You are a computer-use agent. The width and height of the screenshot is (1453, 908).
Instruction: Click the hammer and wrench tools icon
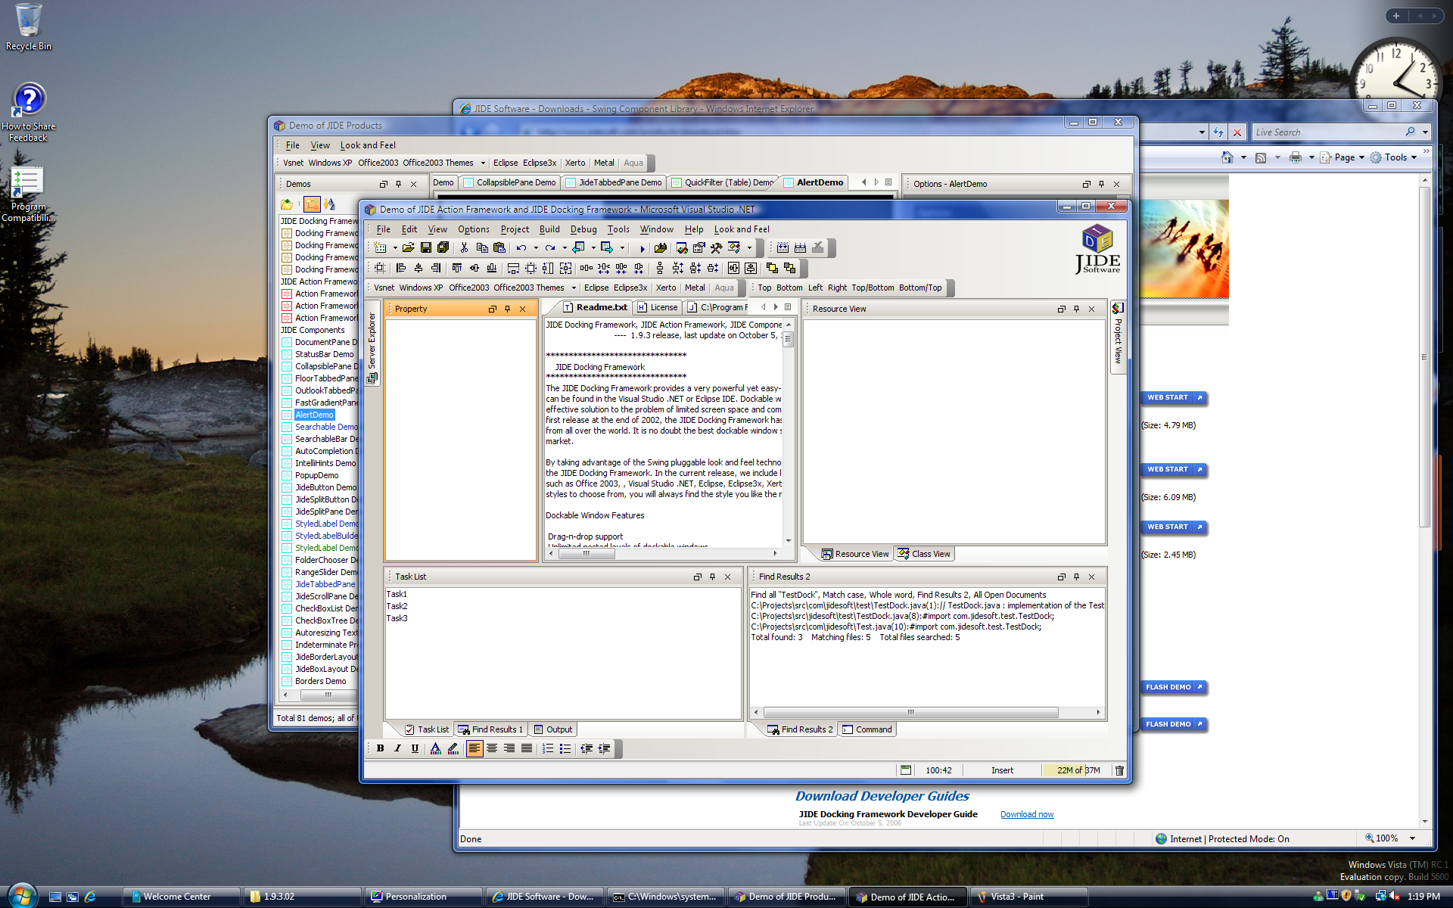click(716, 247)
